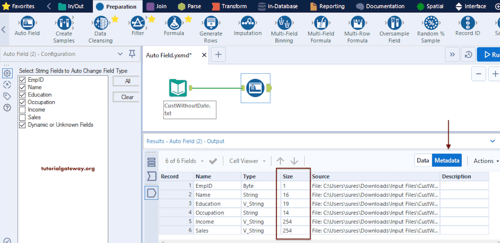Open the help question mark icon
Viewport: 500px width, 243px height.
(7, 108)
